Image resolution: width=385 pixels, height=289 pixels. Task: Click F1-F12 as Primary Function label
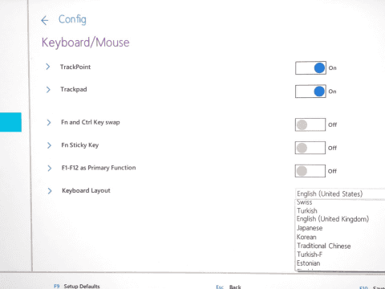[x=99, y=168]
